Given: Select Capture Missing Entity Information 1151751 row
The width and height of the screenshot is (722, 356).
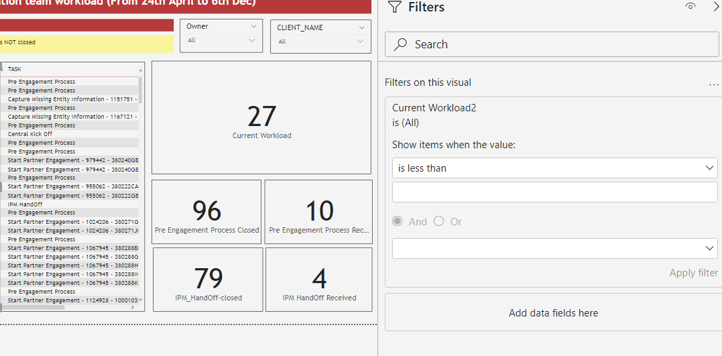Looking at the screenshot, I should (70, 99).
